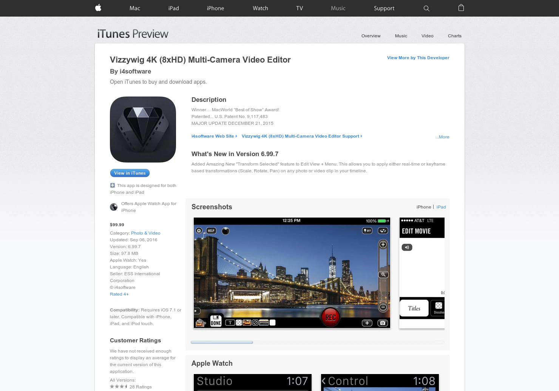Open the Support menu
Image resolution: width=559 pixels, height=391 pixels.
384,8
